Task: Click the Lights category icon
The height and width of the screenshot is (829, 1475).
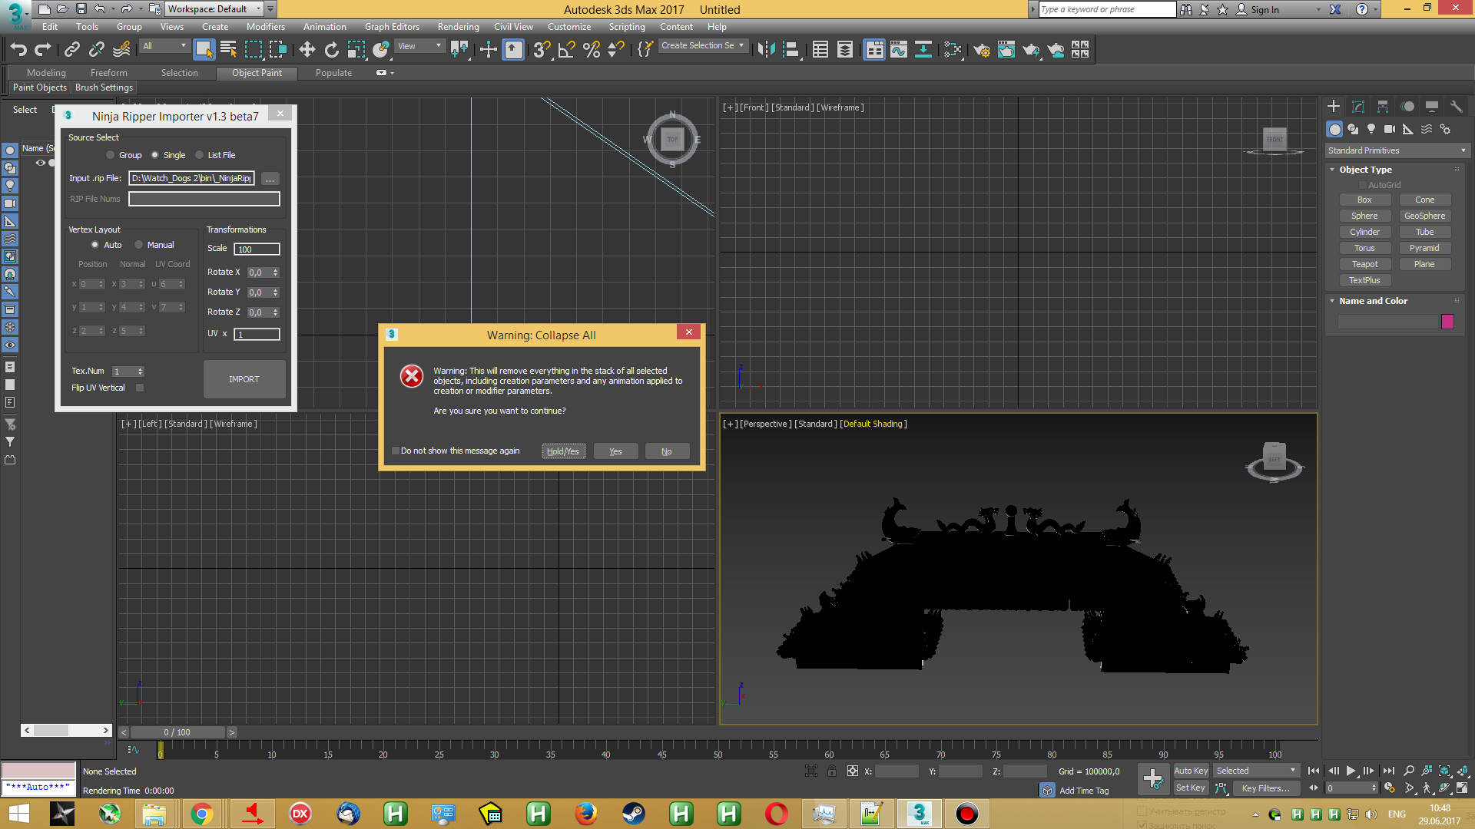Action: 1371,129
